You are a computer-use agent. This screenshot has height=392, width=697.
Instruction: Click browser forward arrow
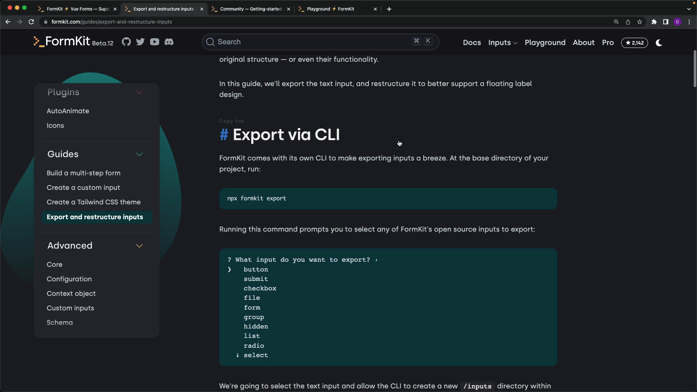click(x=20, y=22)
